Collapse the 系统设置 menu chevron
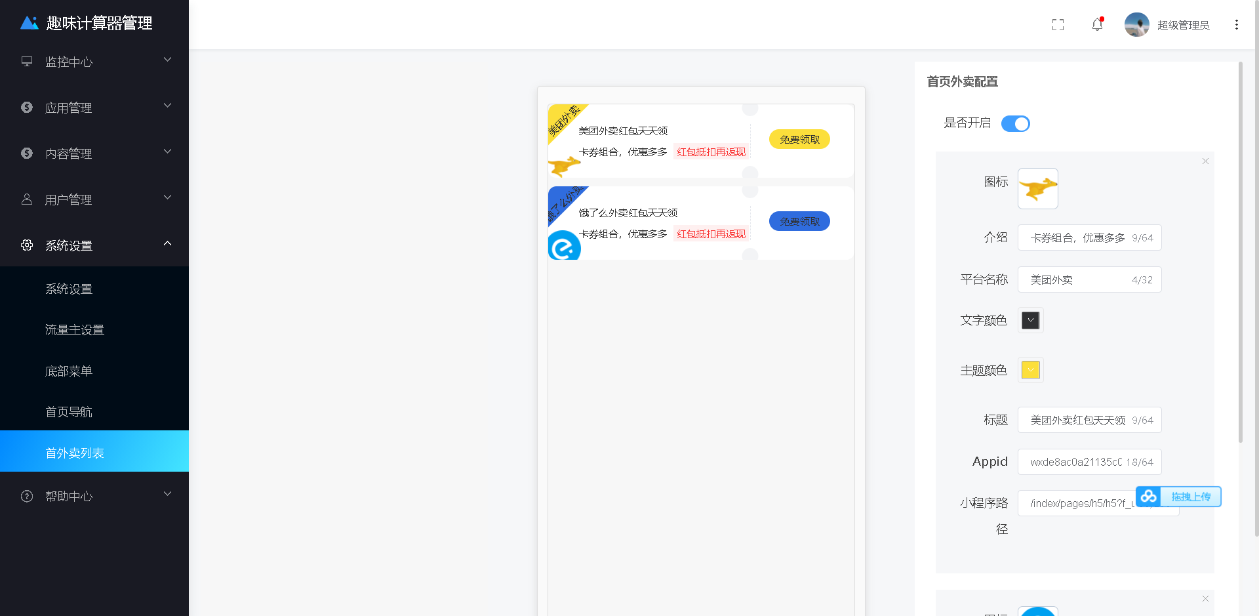The width and height of the screenshot is (1259, 616). (x=167, y=243)
